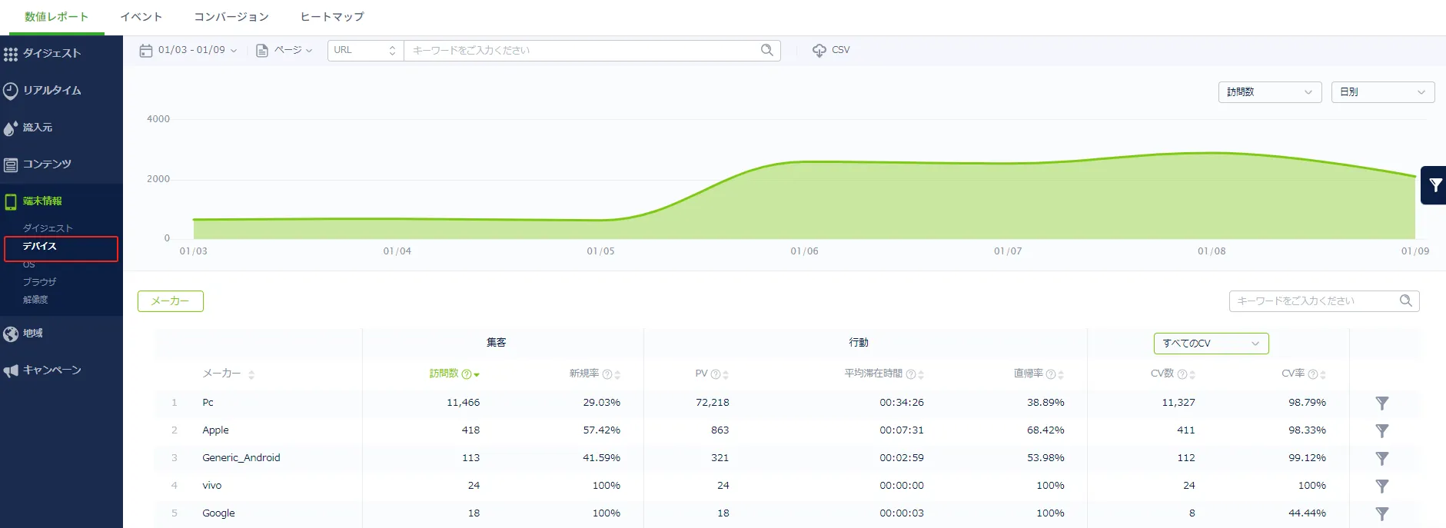Open the 日別 granularity dropdown
Viewport: 1446px width, 528px height.
(1382, 92)
